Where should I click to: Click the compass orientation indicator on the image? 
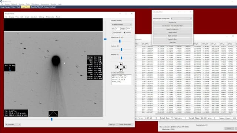click(x=53, y=114)
